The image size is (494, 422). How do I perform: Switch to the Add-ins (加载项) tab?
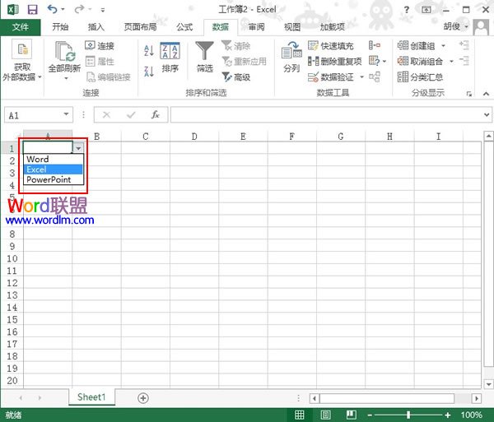pos(333,27)
